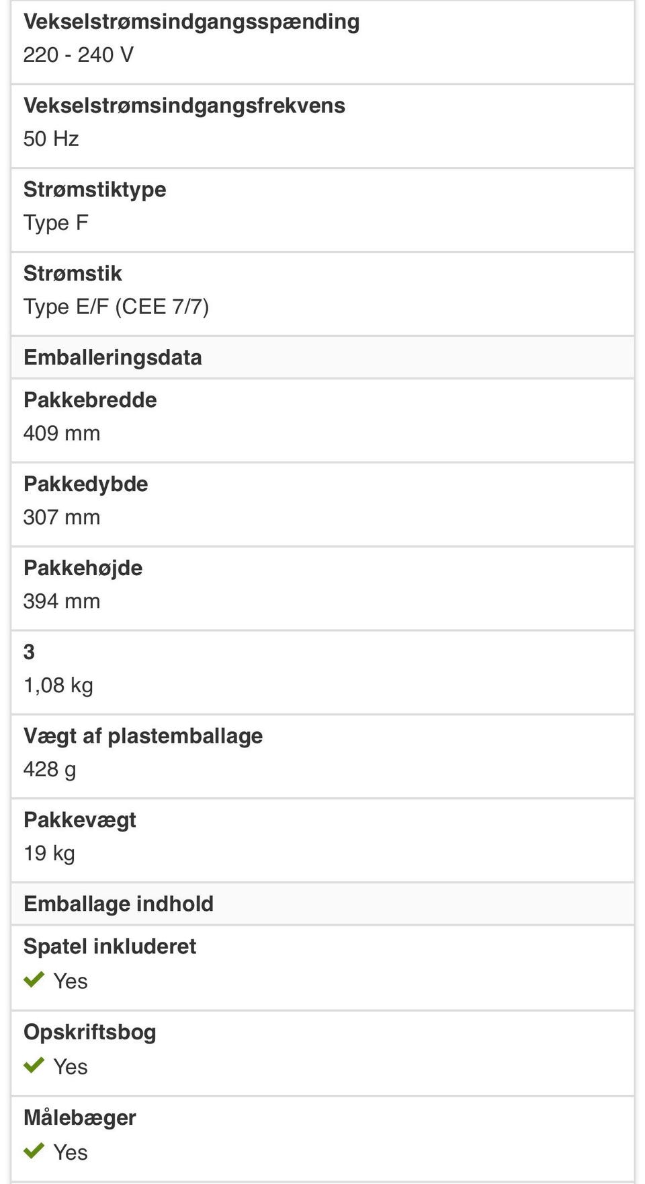Select the Vekselstrømsindgangsfrekvens row label
645x1184 pixels.
[184, 106]
